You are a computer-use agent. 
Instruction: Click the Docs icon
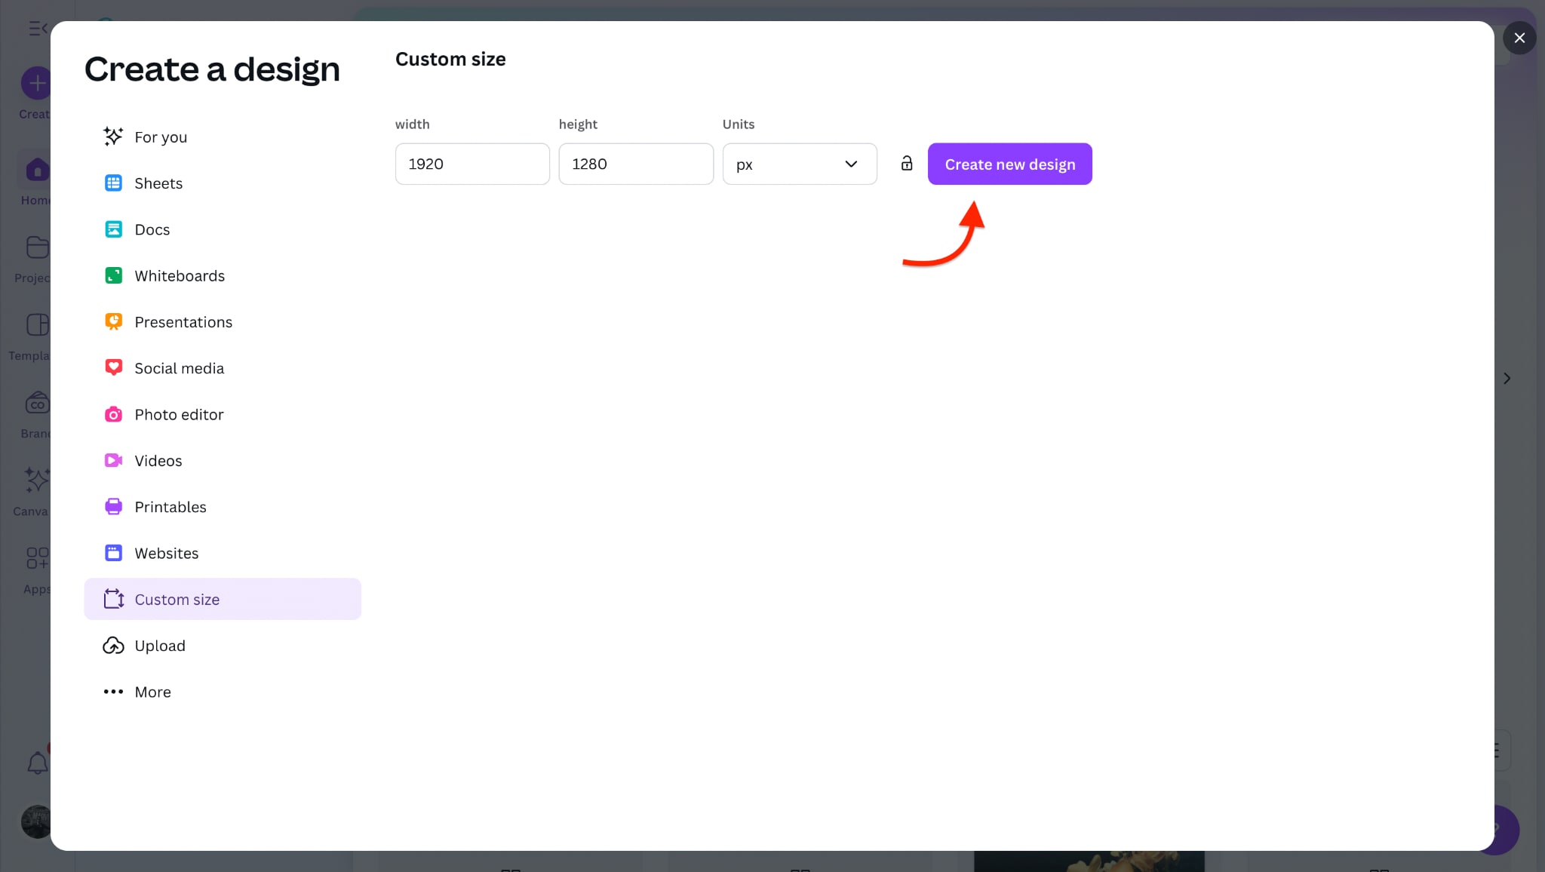[113, 229]
